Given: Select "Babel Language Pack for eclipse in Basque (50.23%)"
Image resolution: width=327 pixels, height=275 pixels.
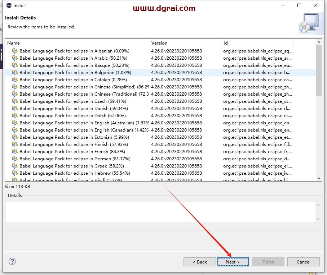Looking at the screenshot, I should [x=75, y=65].
